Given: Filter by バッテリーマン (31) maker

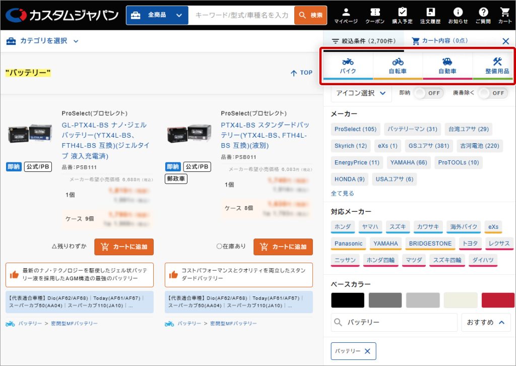Looking at the screenshot, I should (x=412, y=130).
